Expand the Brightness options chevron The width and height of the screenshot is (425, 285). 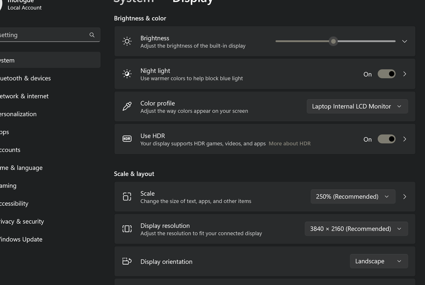click(x=405, y=41)
